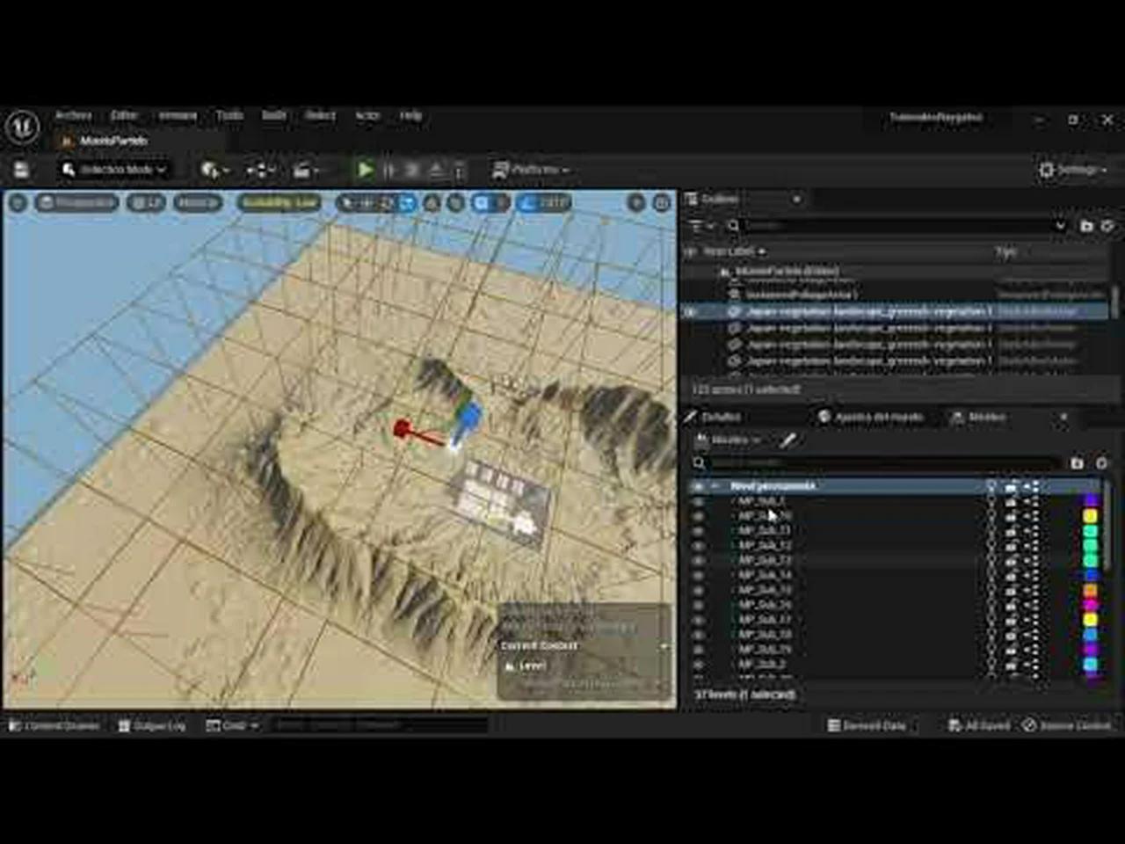Open the Blueprints toolbar icon menu
This screenshot has height=844, width=1125.
click(x=259, y=170)
